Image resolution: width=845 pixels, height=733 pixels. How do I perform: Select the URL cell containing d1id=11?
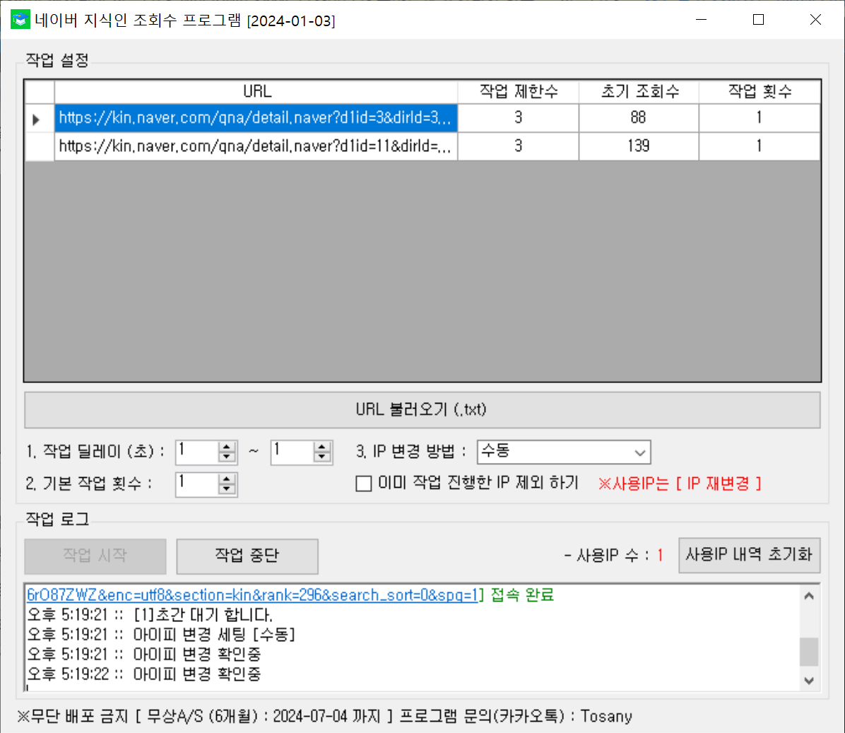coord(256,146)
